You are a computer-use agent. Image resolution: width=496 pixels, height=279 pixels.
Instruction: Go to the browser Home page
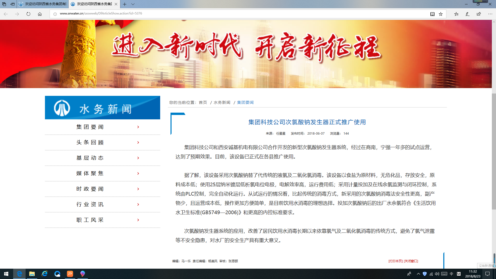coord(40,14)
